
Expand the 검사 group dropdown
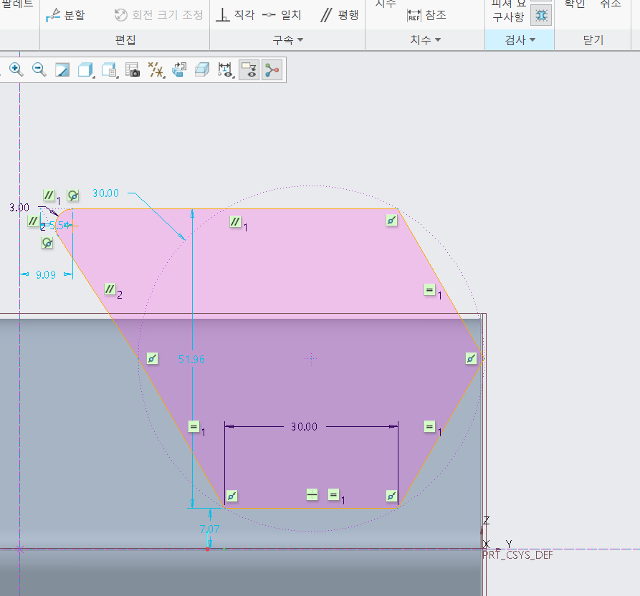pos(520,40)
